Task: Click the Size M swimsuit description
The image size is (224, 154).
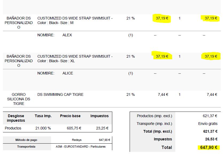Action: tap(75, 21)
